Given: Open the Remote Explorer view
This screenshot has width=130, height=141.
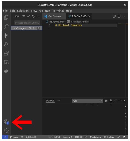Looking at the screenshot, I should coord(6,62).
